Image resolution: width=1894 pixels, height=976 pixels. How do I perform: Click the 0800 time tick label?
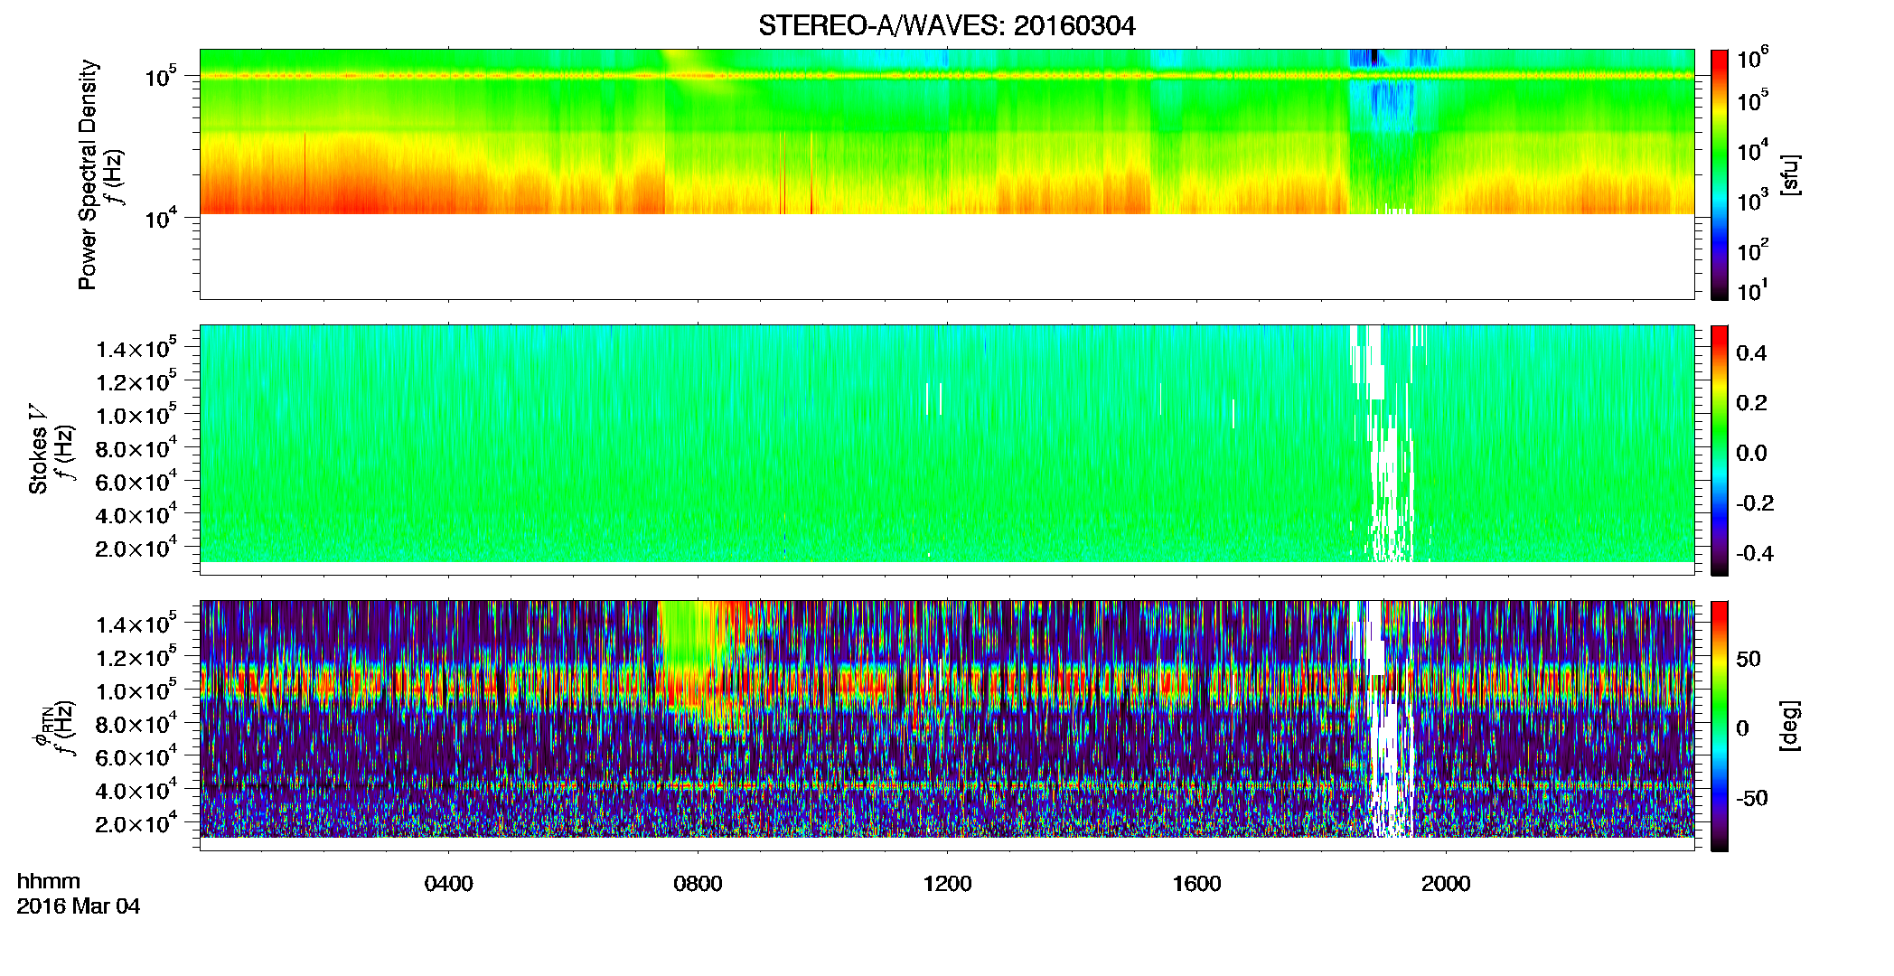tap(698, 884)
